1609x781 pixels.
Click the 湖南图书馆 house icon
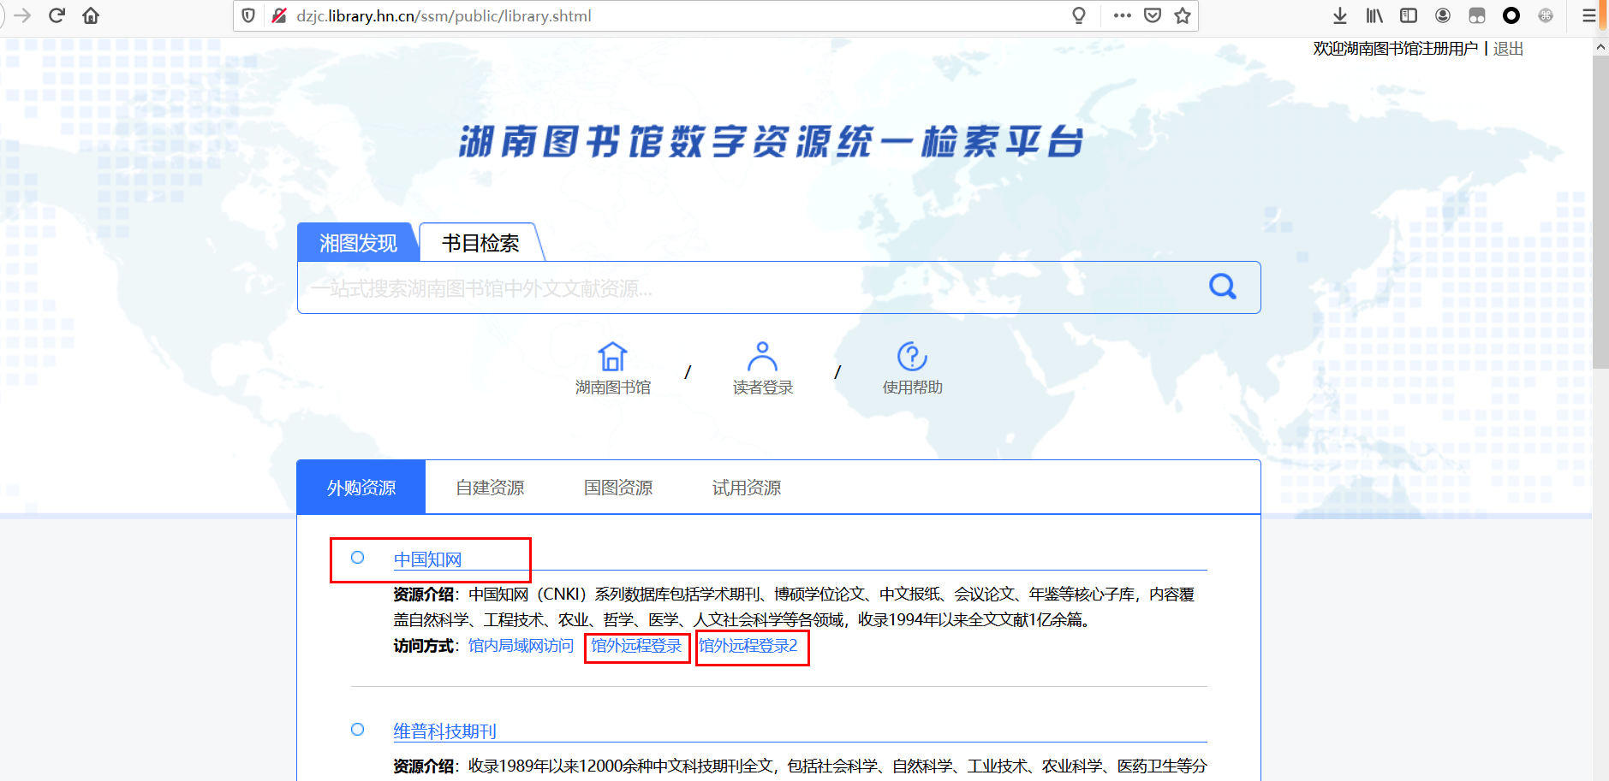(612, 357)
